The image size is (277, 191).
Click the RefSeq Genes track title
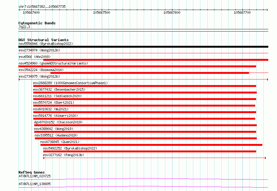[31, 172]
